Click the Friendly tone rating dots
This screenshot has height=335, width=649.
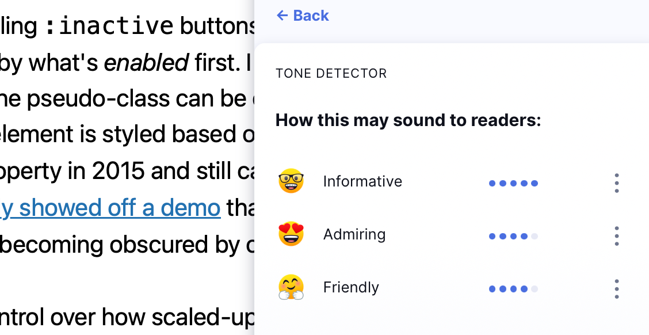tap(513, 289)
